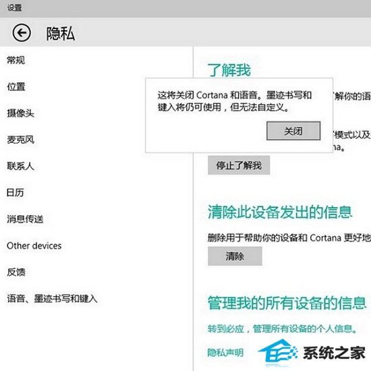Click the 清除此设备发出的信息 heading
371x371 pixels.
click(280, 212)
